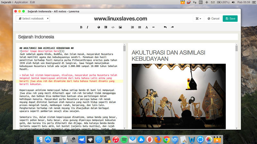
Task: Open the keyboard language En indicator
Action: 200,2
